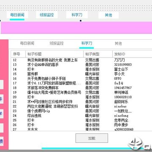Screen dimensions: 152x152
Task: Click poster ID 刀刀刀
Action: tap(119, 60)
